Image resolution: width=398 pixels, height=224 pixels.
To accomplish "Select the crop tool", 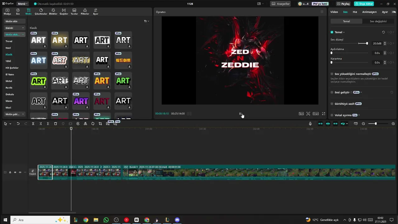I will pyautogui.click(x=100, y=124).
